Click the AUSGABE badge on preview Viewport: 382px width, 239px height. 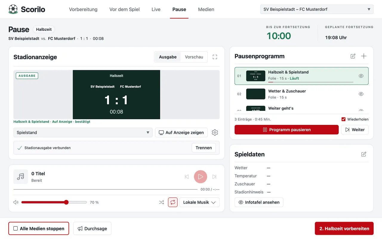tap(27, 76)
